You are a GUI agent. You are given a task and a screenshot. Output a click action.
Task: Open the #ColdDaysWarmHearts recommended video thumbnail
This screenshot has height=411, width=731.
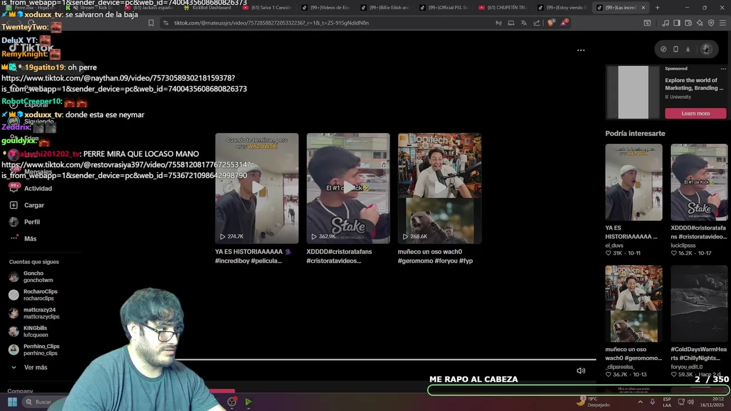point(699,304)
